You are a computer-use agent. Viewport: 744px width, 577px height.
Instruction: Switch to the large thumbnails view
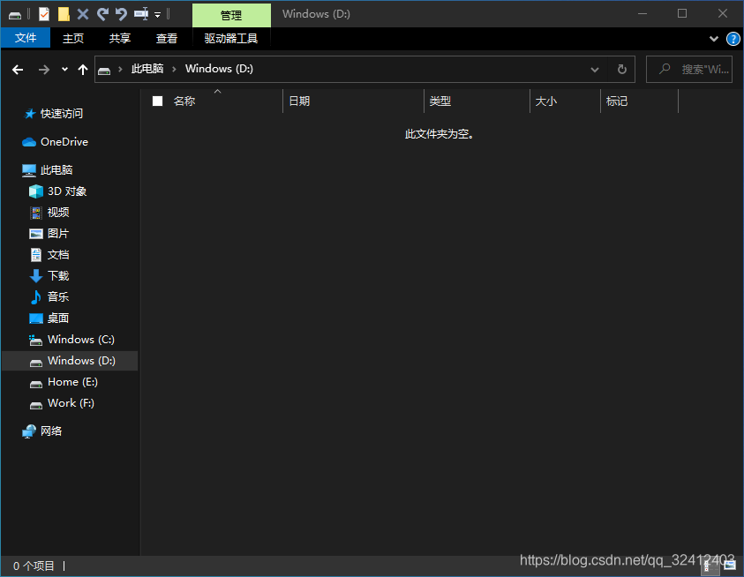pos(730,566)
